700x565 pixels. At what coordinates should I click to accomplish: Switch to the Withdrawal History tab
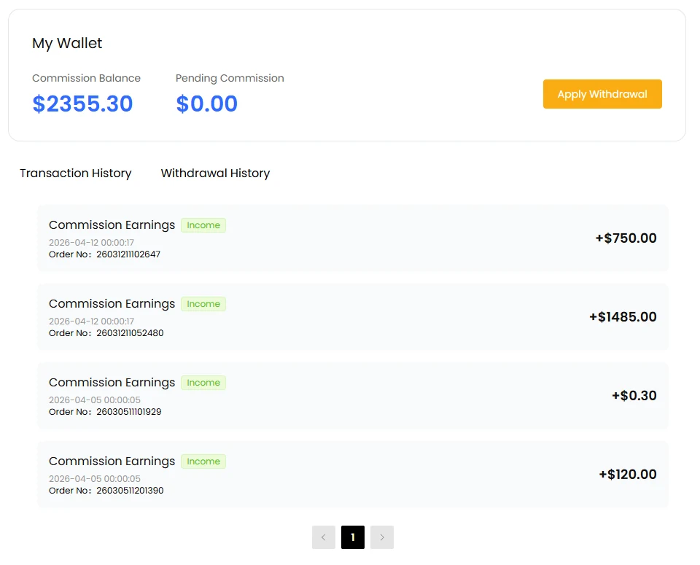tap(215, 174)
